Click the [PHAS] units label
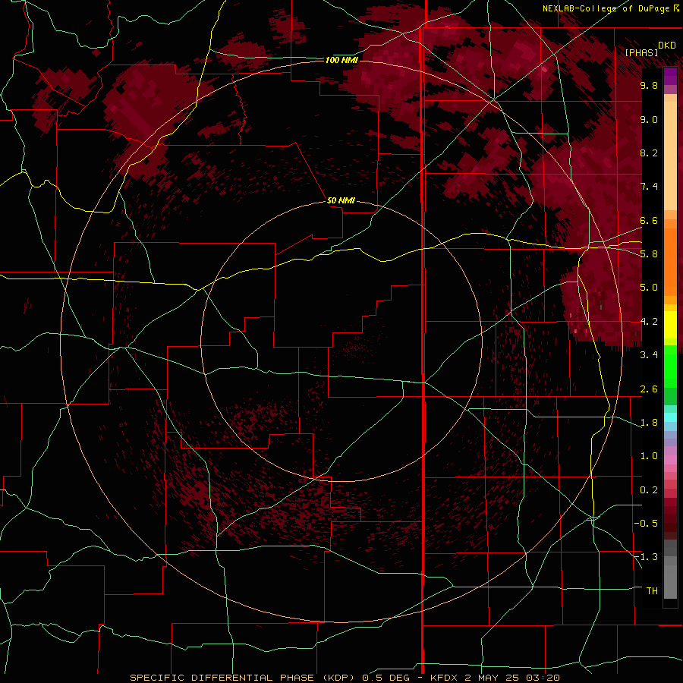 tap(641, 52)
